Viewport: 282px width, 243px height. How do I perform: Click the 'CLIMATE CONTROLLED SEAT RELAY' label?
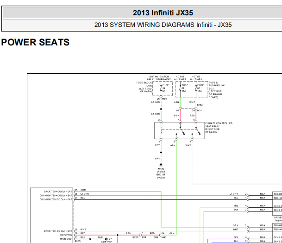tap(219, 128)
